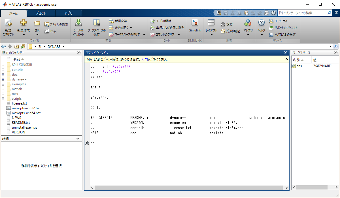Click 比較 (Compare) in the ribbon
340x198 pixels.
pos(50,31)
